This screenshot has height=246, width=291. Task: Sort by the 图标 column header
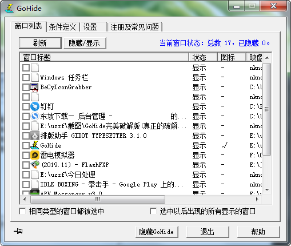(232, 57)
